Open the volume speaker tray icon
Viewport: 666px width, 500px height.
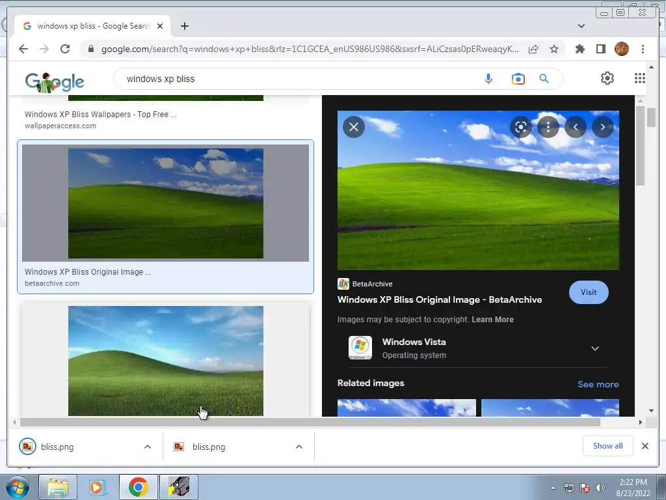pos(600,488)
